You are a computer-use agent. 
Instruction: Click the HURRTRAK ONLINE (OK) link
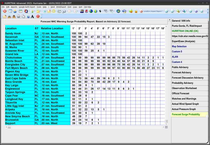pyautogui.click(x=186, y=31)
